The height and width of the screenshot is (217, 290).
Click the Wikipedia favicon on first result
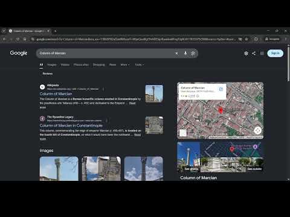(x=42, y=87)
